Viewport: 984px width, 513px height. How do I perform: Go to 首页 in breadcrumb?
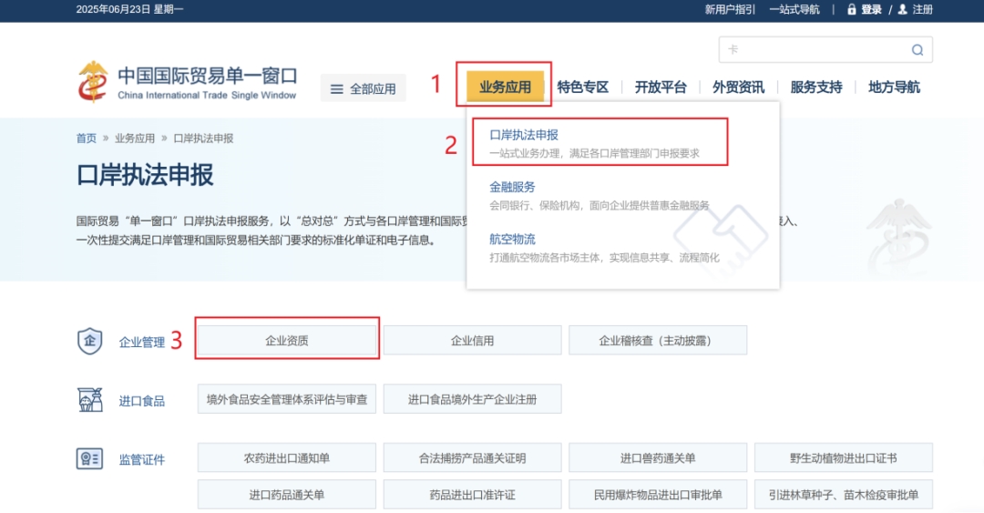(x=87, y=139)
